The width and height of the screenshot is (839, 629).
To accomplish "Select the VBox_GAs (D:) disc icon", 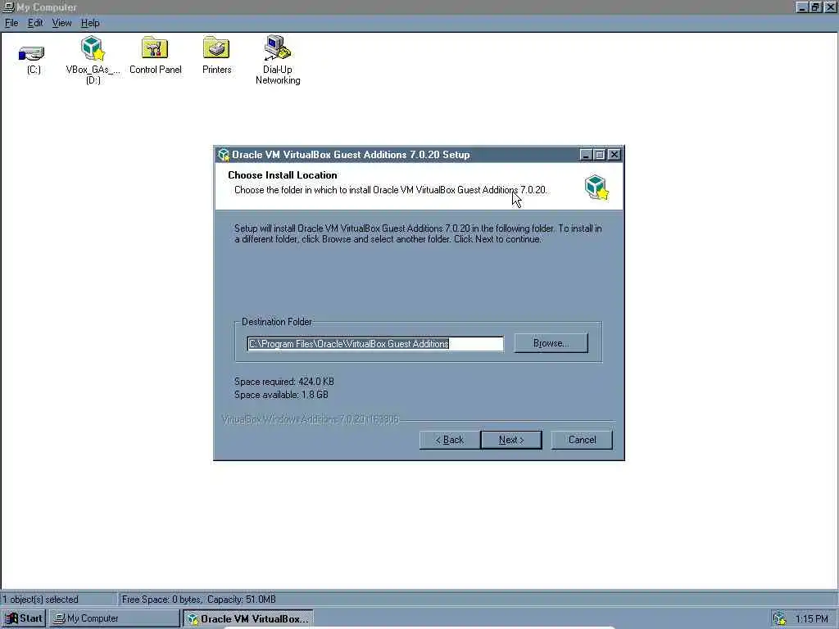I will pos(93,48).
